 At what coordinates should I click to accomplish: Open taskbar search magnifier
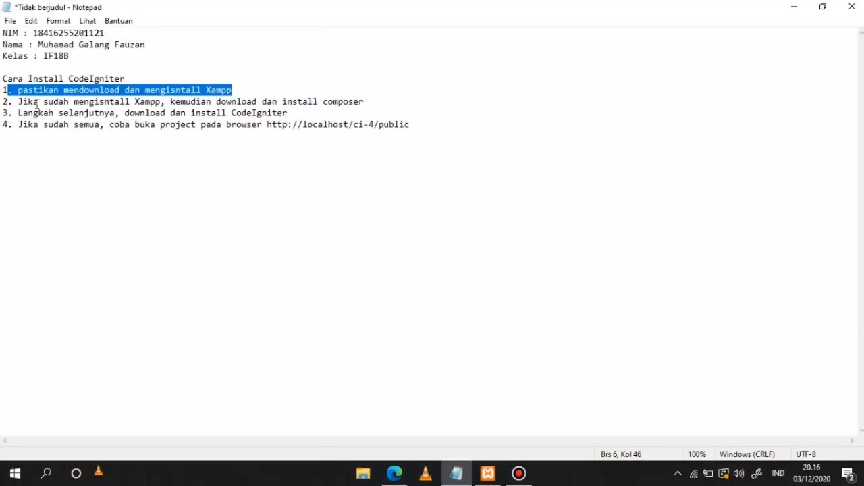click(46, 473)
